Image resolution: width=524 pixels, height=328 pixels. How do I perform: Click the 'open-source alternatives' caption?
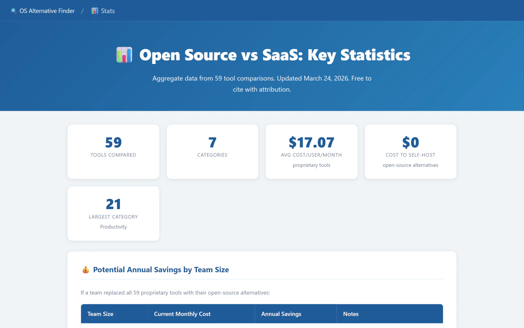411,165
